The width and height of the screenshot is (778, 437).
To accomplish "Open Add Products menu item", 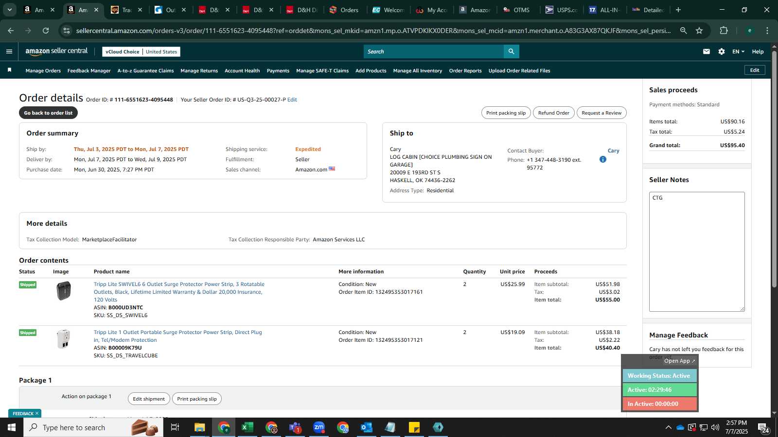I will [371, 71].
